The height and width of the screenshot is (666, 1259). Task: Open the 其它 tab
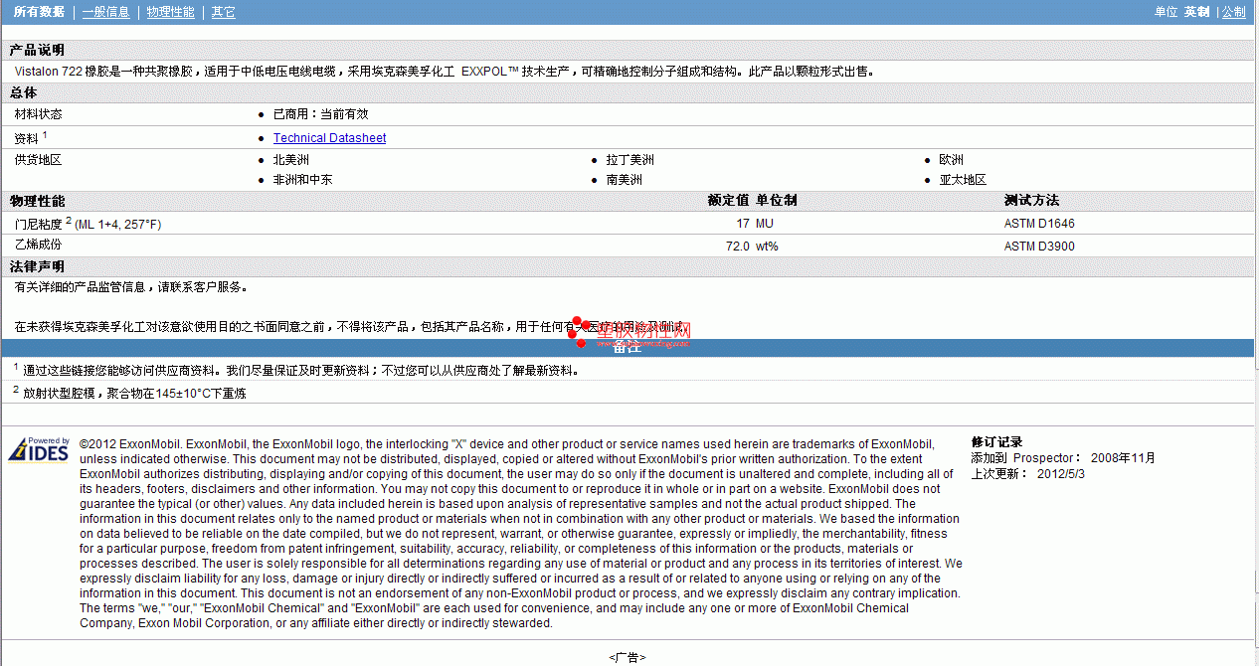[224, 12]
